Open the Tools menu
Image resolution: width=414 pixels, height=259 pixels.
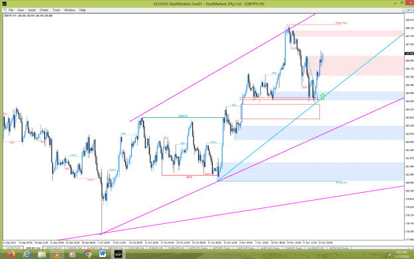tap(56, 10)
